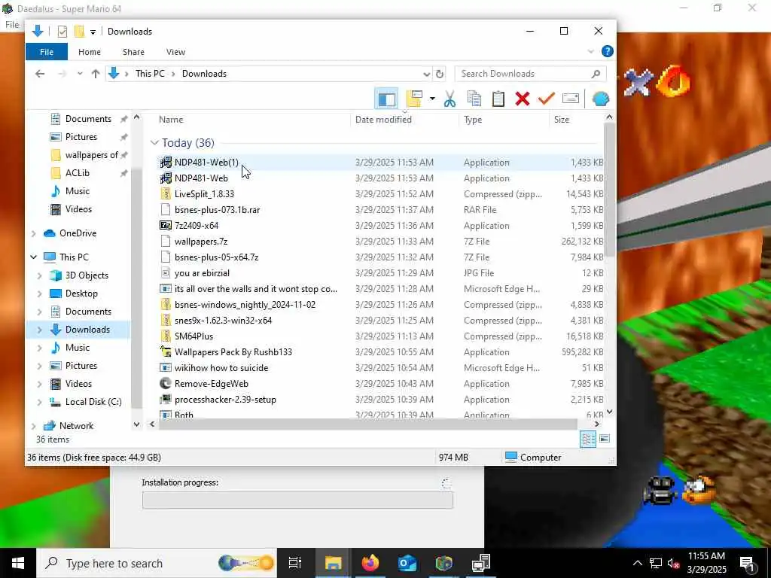This screenshot has width=771, height=578.
Task: Open the Customize Quick Access Toolbar dropdown
Action: tap(93, 32)
